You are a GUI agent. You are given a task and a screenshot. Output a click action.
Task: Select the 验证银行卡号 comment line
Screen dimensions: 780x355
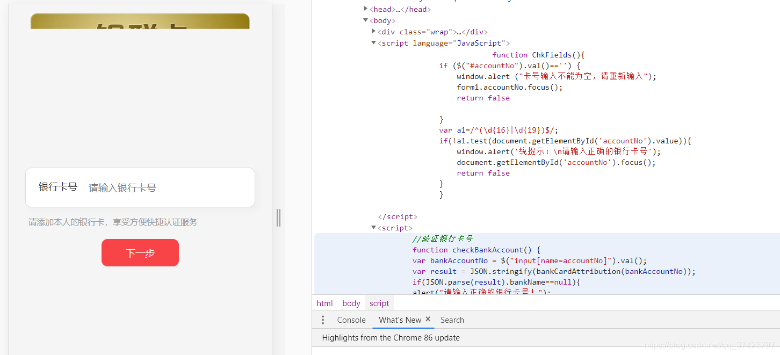tap(443, 239)
